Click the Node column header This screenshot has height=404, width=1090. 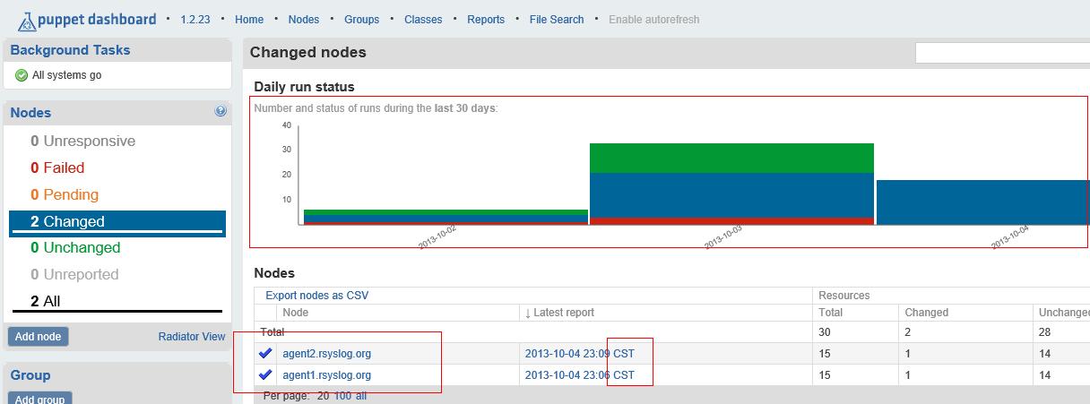pyautogui.click(x=296, y=313)
